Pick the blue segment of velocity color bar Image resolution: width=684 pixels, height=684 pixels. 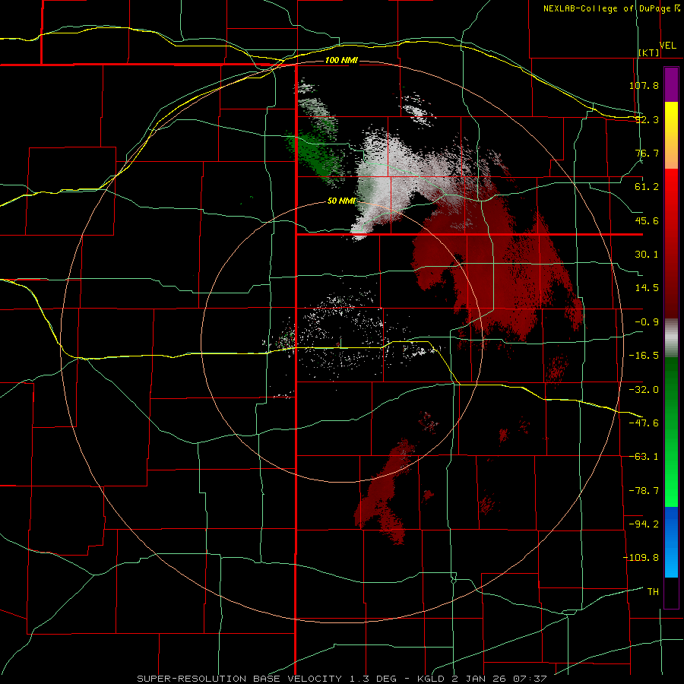tap(671, 542)
